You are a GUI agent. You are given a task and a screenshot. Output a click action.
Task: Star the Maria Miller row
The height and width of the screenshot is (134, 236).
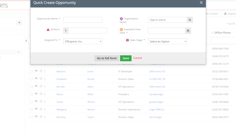coord(41,94)
